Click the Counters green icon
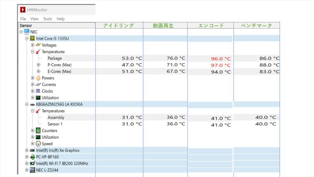The height and width of the screenshot is (177, 314). (38, 131)
